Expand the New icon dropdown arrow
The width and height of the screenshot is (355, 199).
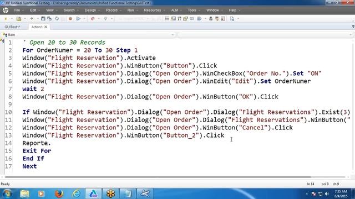(x=12, y=19)
